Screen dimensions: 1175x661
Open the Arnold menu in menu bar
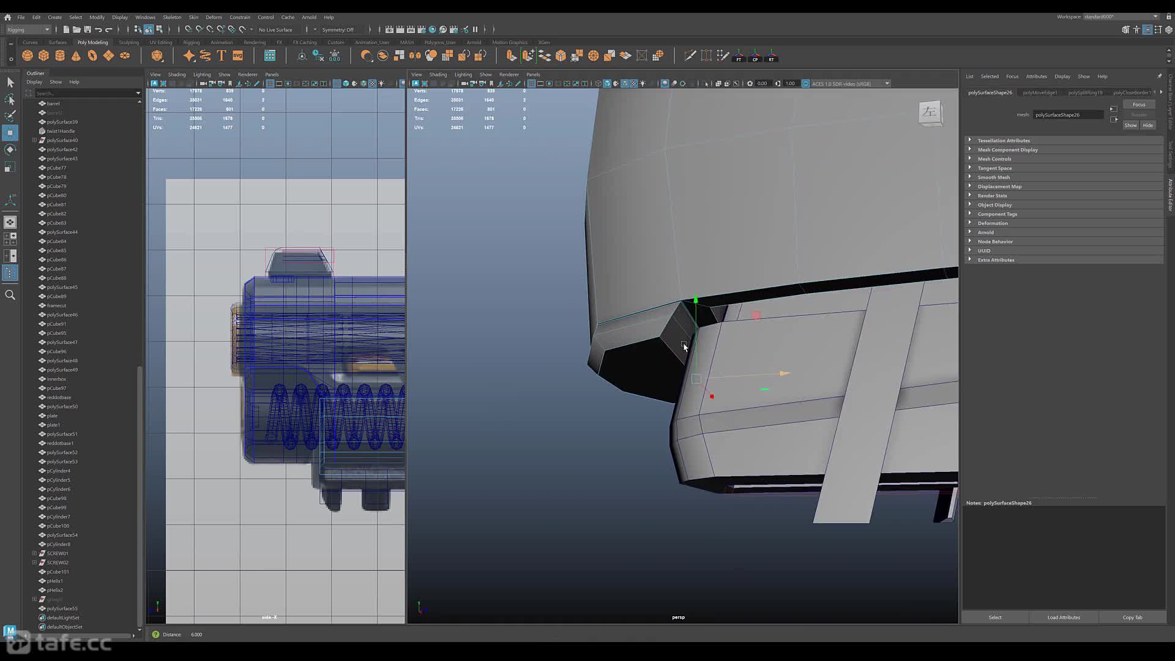click(x=309, y=17)
